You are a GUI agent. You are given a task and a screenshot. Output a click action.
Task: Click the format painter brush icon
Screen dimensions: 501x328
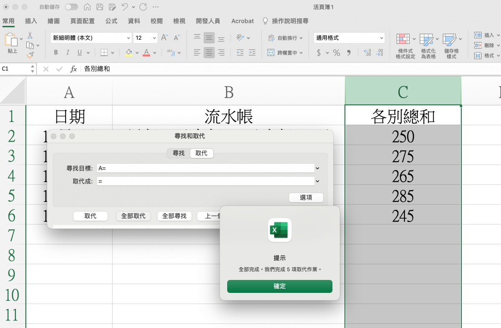click(x=30, y=55)
